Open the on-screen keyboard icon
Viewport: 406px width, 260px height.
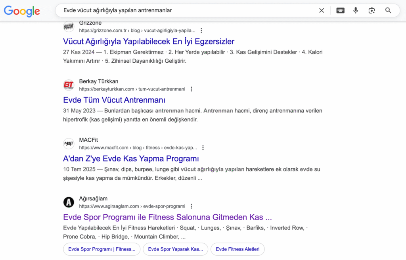click(340, 10)
